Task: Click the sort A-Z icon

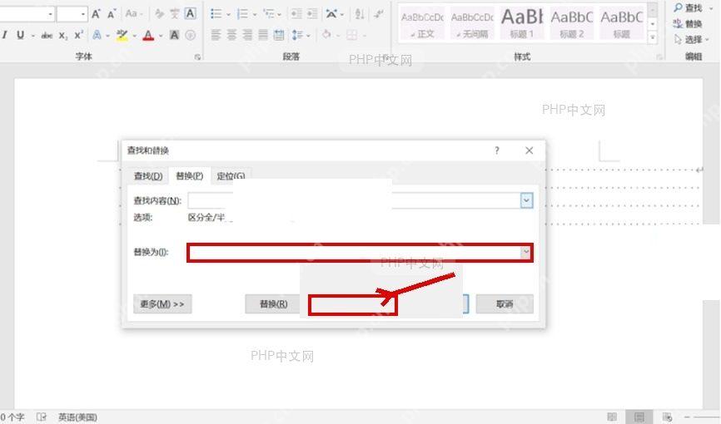Action: [x=360, y=14]
